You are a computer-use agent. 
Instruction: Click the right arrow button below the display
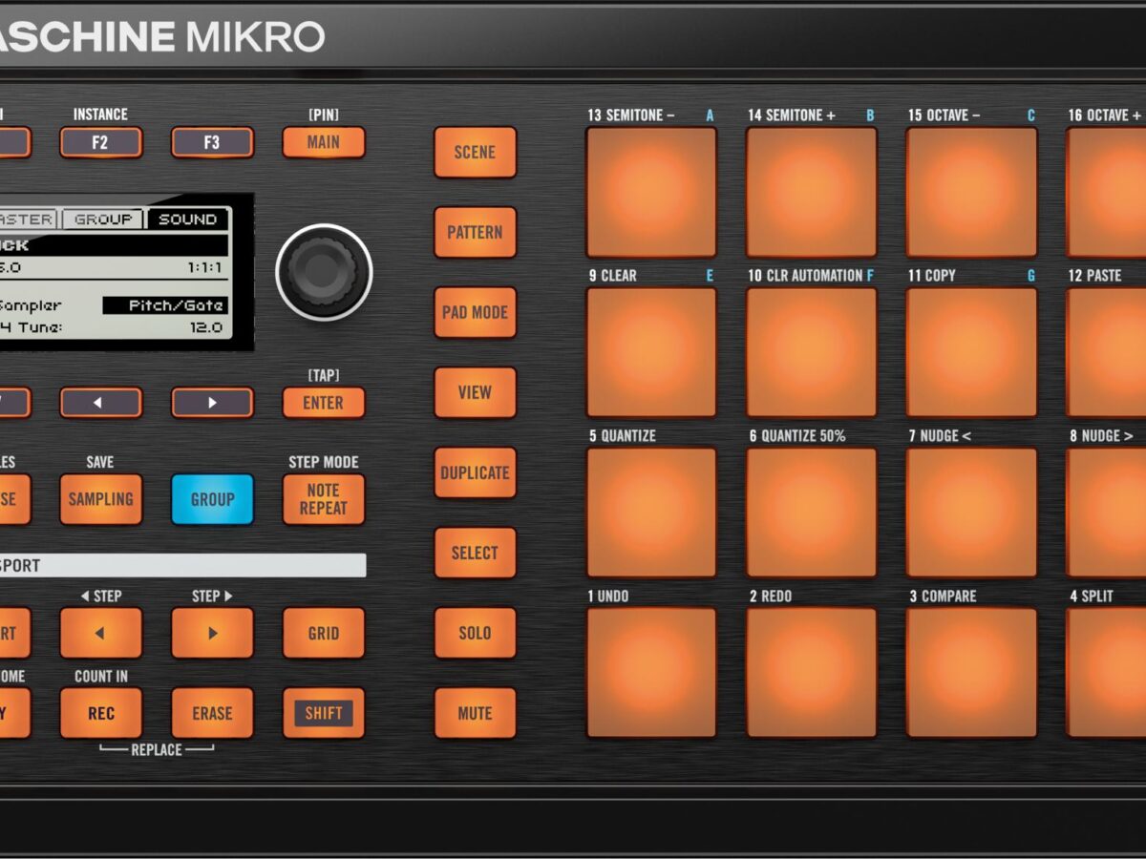[x=212, y=403]
